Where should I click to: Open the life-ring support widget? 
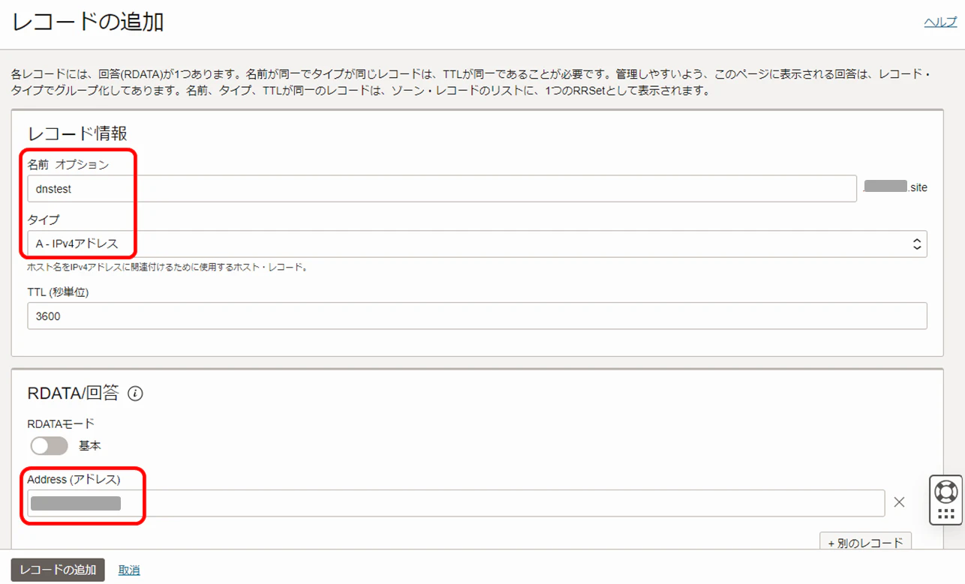pos(945,491)
